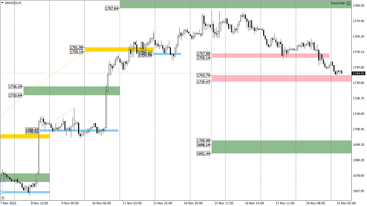Screen dimensions: 367x206
Task: Click the 1718.60 value on price scale
Action: [x=358, y=114]
